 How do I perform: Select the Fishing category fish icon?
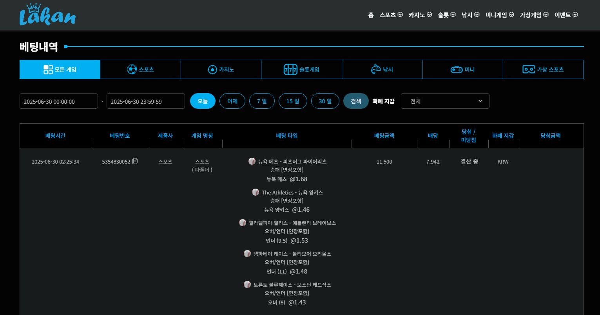point(376,69)
